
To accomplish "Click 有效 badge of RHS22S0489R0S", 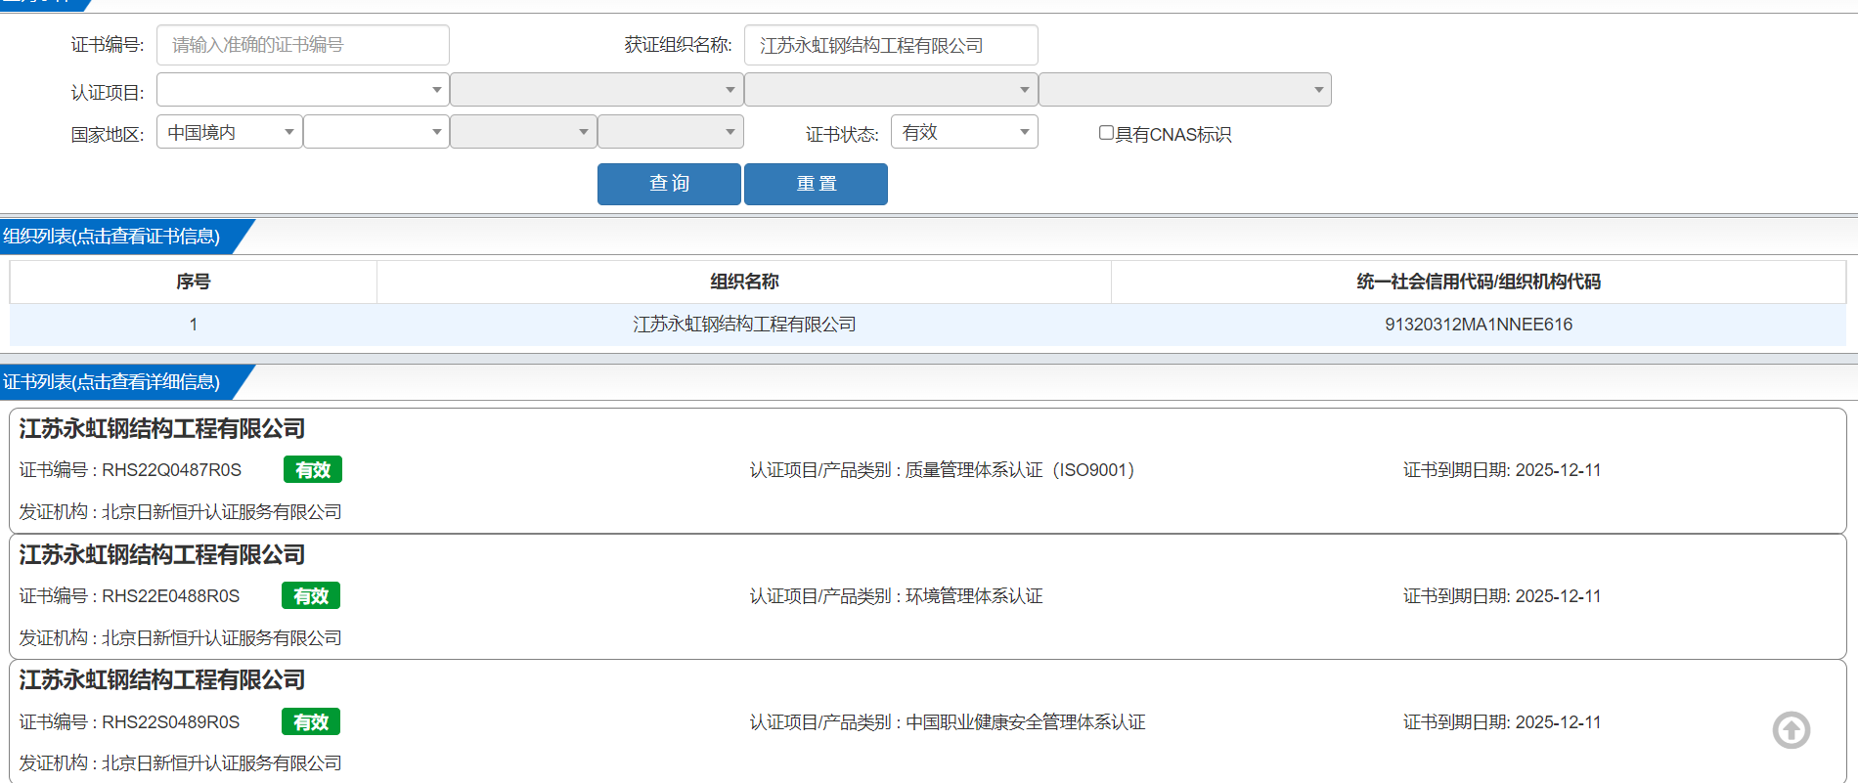I will point(311,722).
